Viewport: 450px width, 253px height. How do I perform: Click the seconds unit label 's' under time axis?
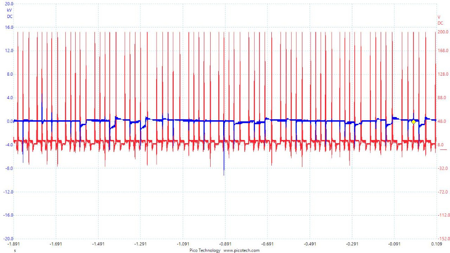14,250
